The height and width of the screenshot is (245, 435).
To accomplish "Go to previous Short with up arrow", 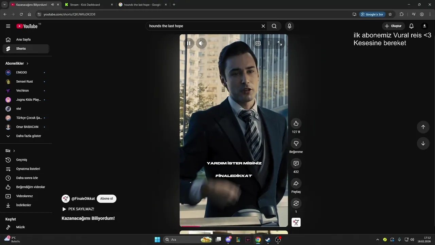I will click(423, 127).
